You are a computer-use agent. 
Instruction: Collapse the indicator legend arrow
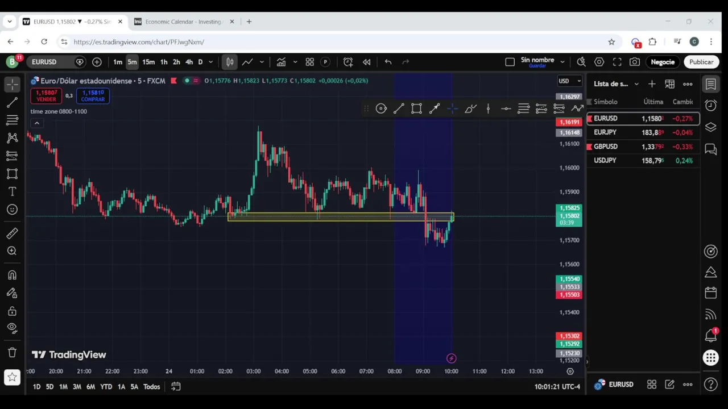37,123
